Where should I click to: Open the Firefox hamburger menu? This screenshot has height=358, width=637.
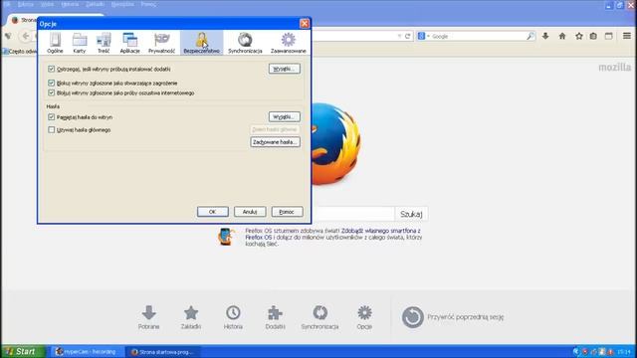click(x=627, y=36)
